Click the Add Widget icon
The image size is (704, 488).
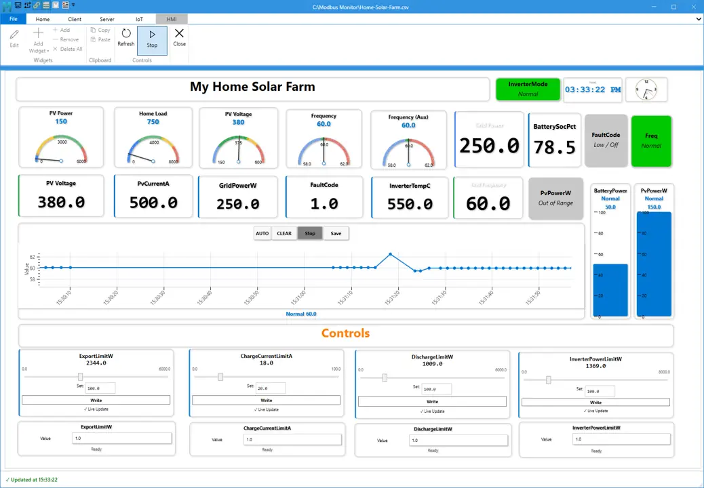tap(38, 33)
